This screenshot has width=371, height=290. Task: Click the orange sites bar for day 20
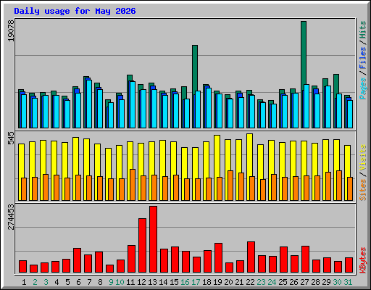tap(230, 186)
